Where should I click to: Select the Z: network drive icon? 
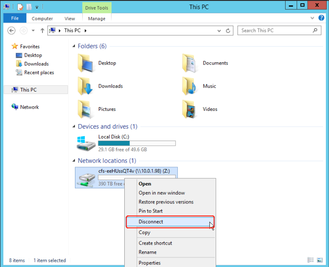86,180
